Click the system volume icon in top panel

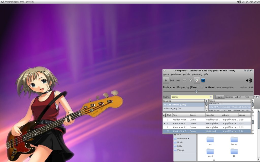pyautogui.click(x=239, y=2)
